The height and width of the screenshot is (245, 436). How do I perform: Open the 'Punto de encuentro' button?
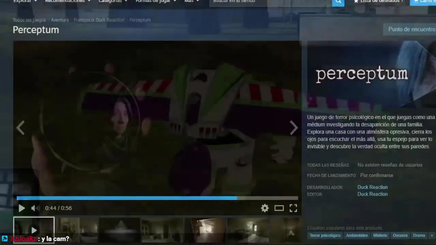[x=410, y=29]
